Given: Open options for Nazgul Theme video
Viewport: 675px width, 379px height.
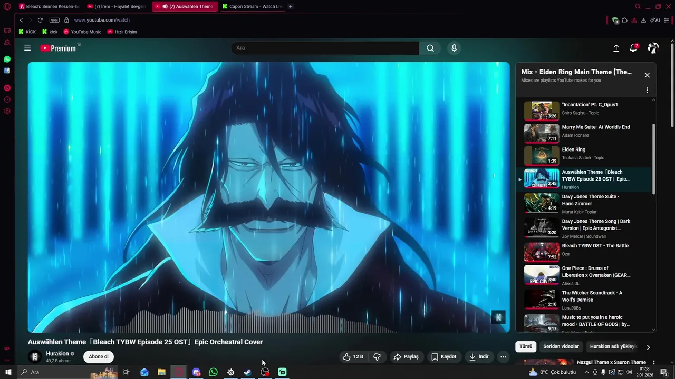Looking at the screenshot, I should [654, 362].
